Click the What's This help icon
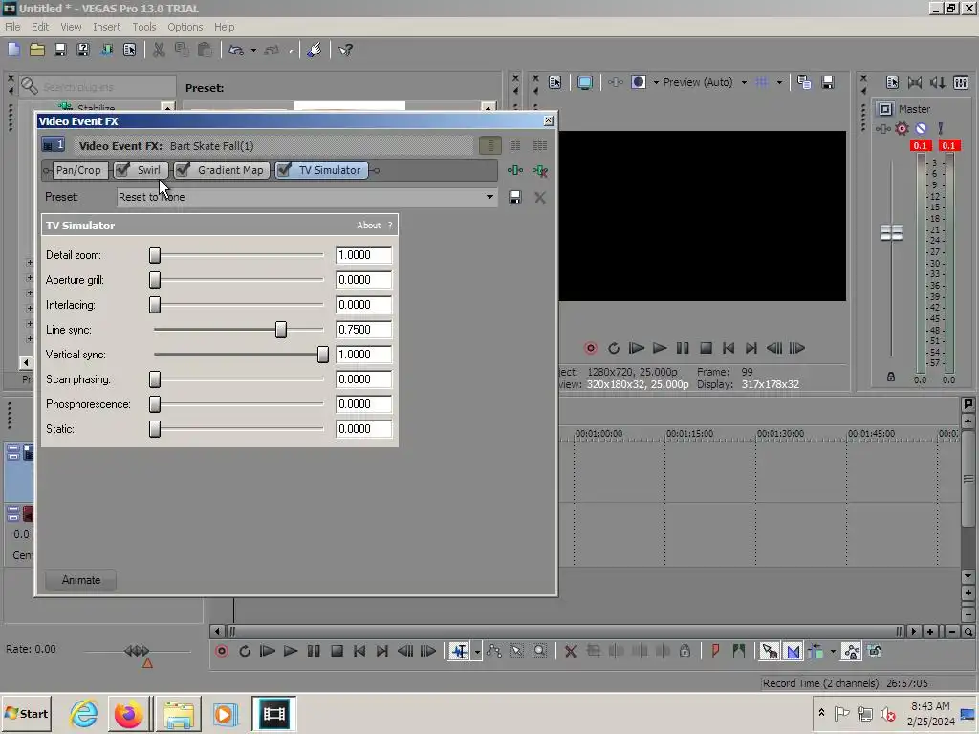 [x=345, y=50]
